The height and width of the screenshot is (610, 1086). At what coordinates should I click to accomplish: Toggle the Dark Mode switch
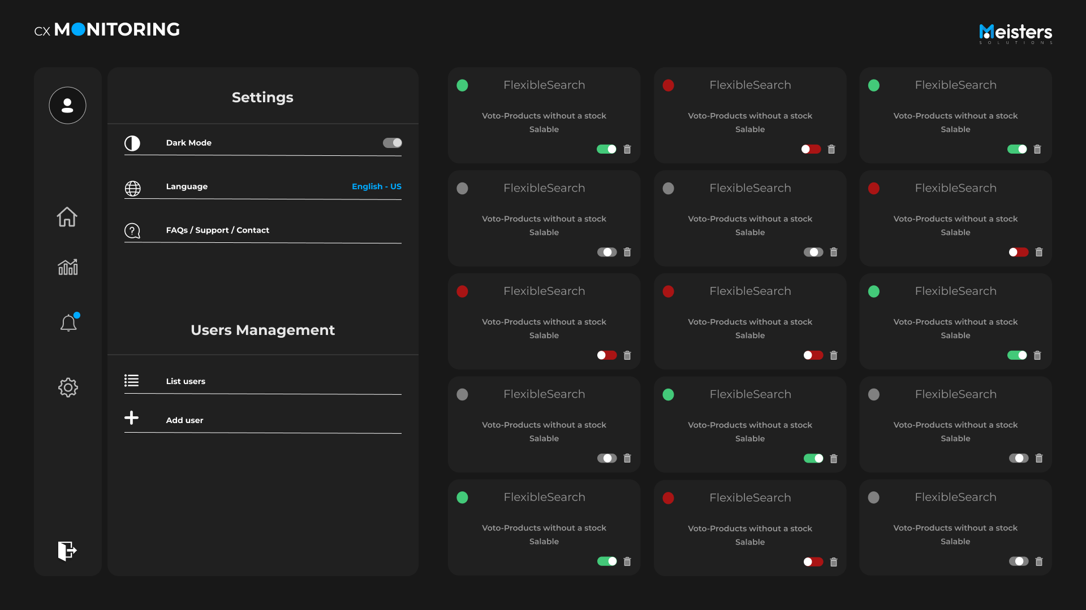tap(392, 143)
